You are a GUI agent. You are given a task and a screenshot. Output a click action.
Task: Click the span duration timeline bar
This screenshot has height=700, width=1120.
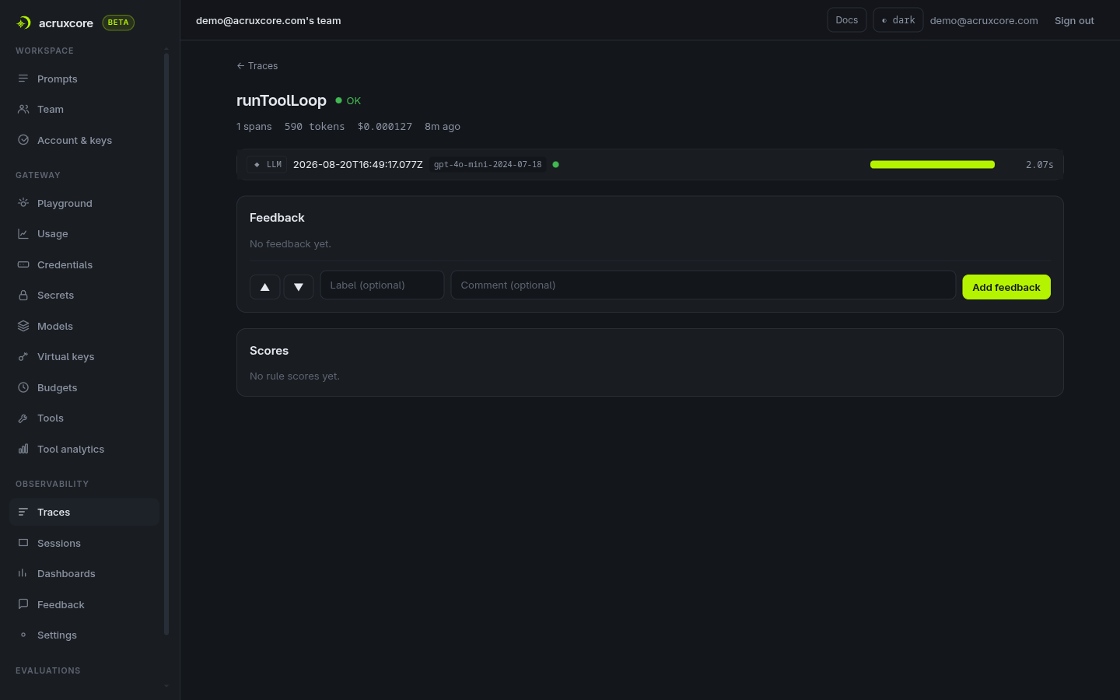point(933,165)
